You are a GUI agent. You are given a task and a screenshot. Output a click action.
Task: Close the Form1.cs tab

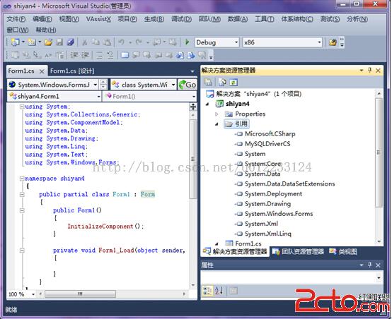42,71
